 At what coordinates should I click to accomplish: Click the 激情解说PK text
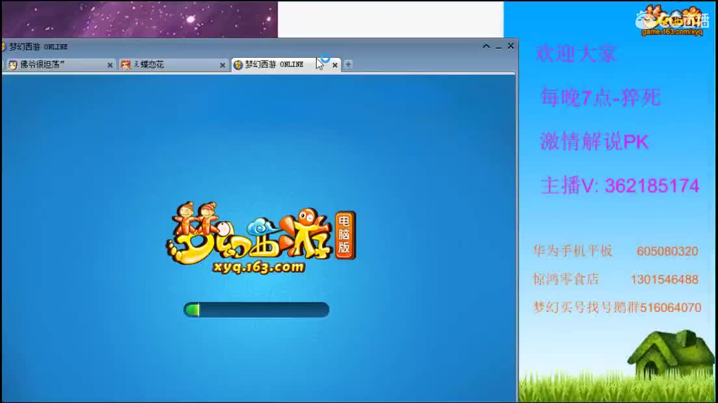coord(594,142)
